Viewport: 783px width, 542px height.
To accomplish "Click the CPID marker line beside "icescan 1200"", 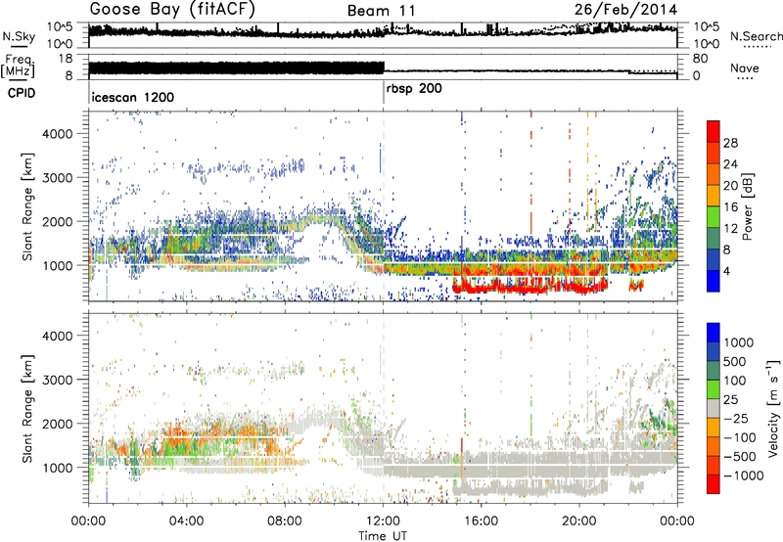I will pyautogui.click(x=89, y=92).
